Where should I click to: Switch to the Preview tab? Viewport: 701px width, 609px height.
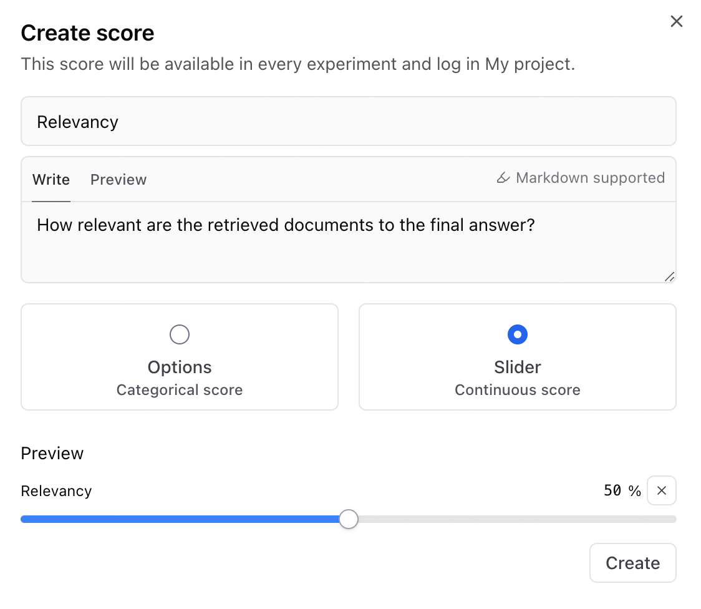pyautogui.click(x=118, y=180)
